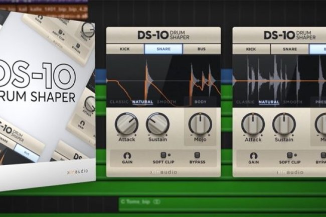Click the DS-10 Drum Shaper title of left plugin
The height and width of the screenshot is (217, 326).
pos(164,35)
